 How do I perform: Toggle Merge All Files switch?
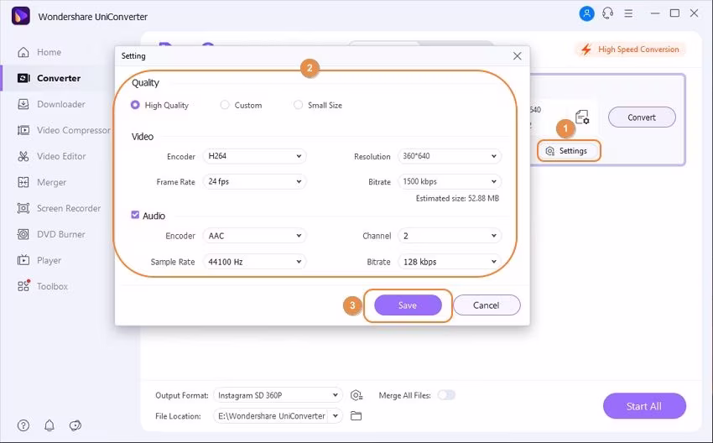point(446,395)
